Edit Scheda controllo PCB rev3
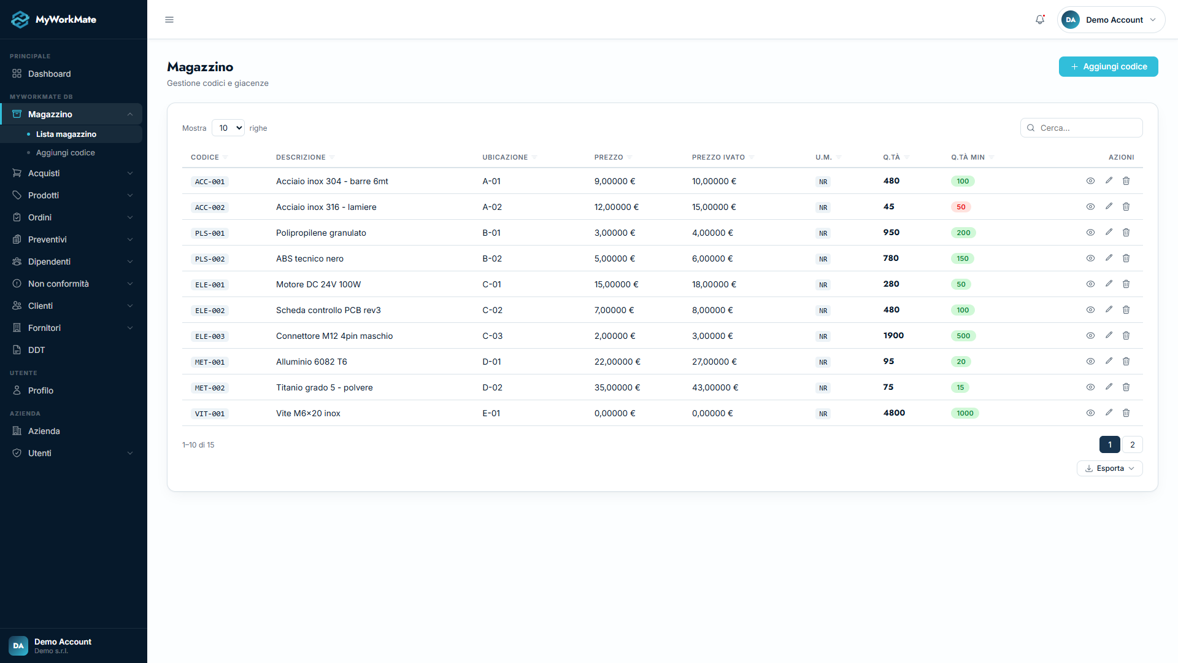 coord(1109,309)
